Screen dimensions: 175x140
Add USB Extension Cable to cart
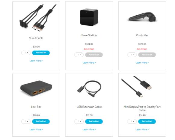[x=94, y=121]
